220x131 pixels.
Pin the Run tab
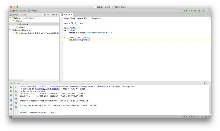11,105
